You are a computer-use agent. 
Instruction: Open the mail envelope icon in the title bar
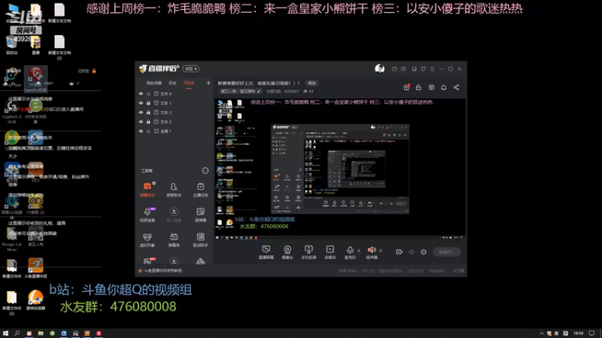coord(394,69)
